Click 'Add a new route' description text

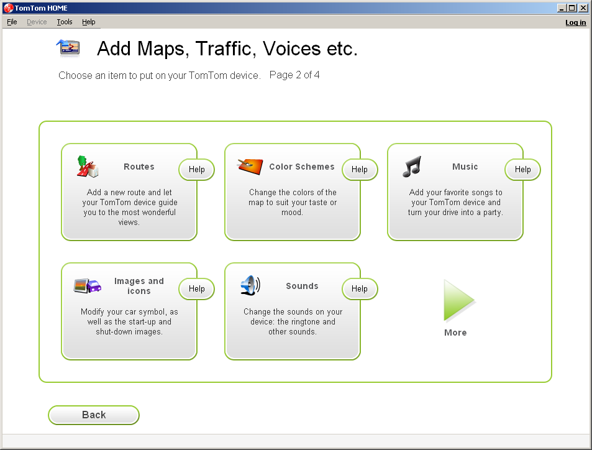(129, 207)
